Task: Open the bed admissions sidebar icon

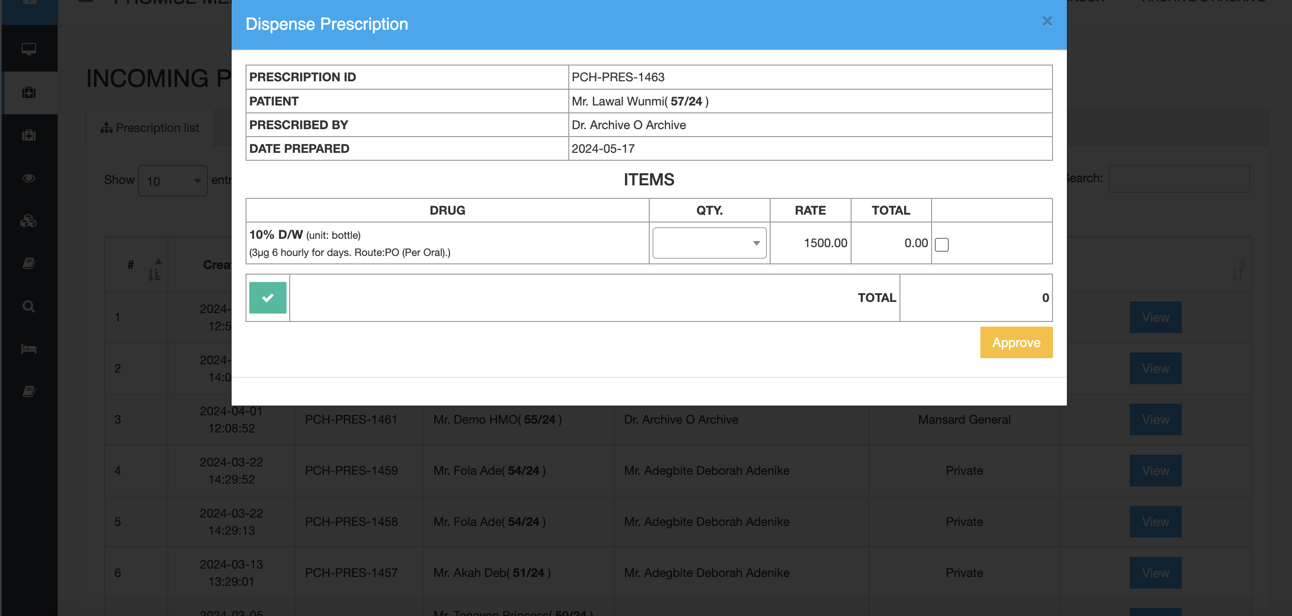Action: pos(28,349)
